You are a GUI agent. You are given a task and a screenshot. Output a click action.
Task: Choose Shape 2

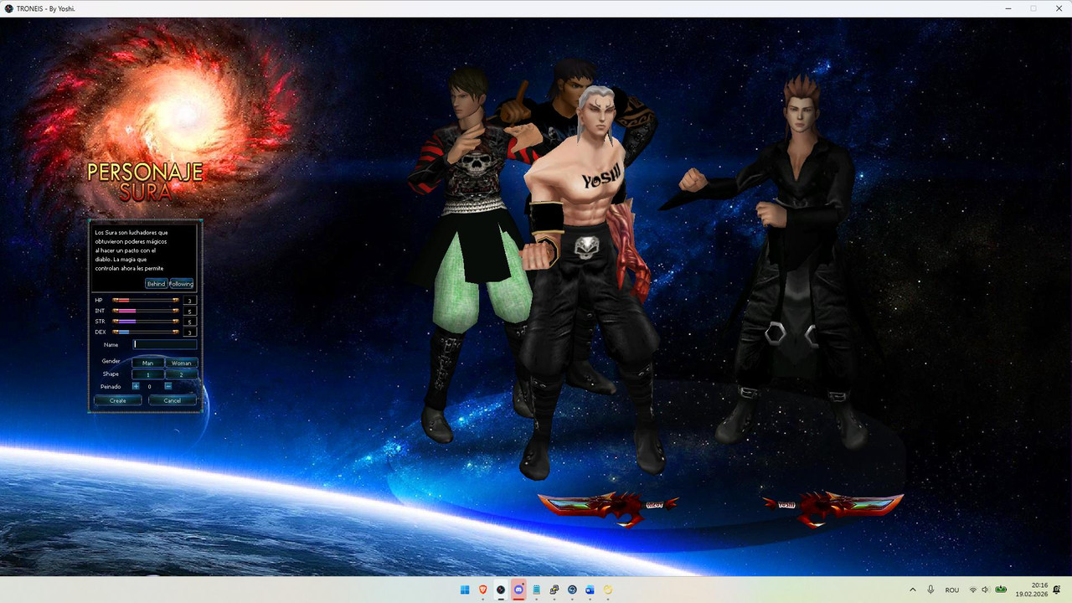182,374
